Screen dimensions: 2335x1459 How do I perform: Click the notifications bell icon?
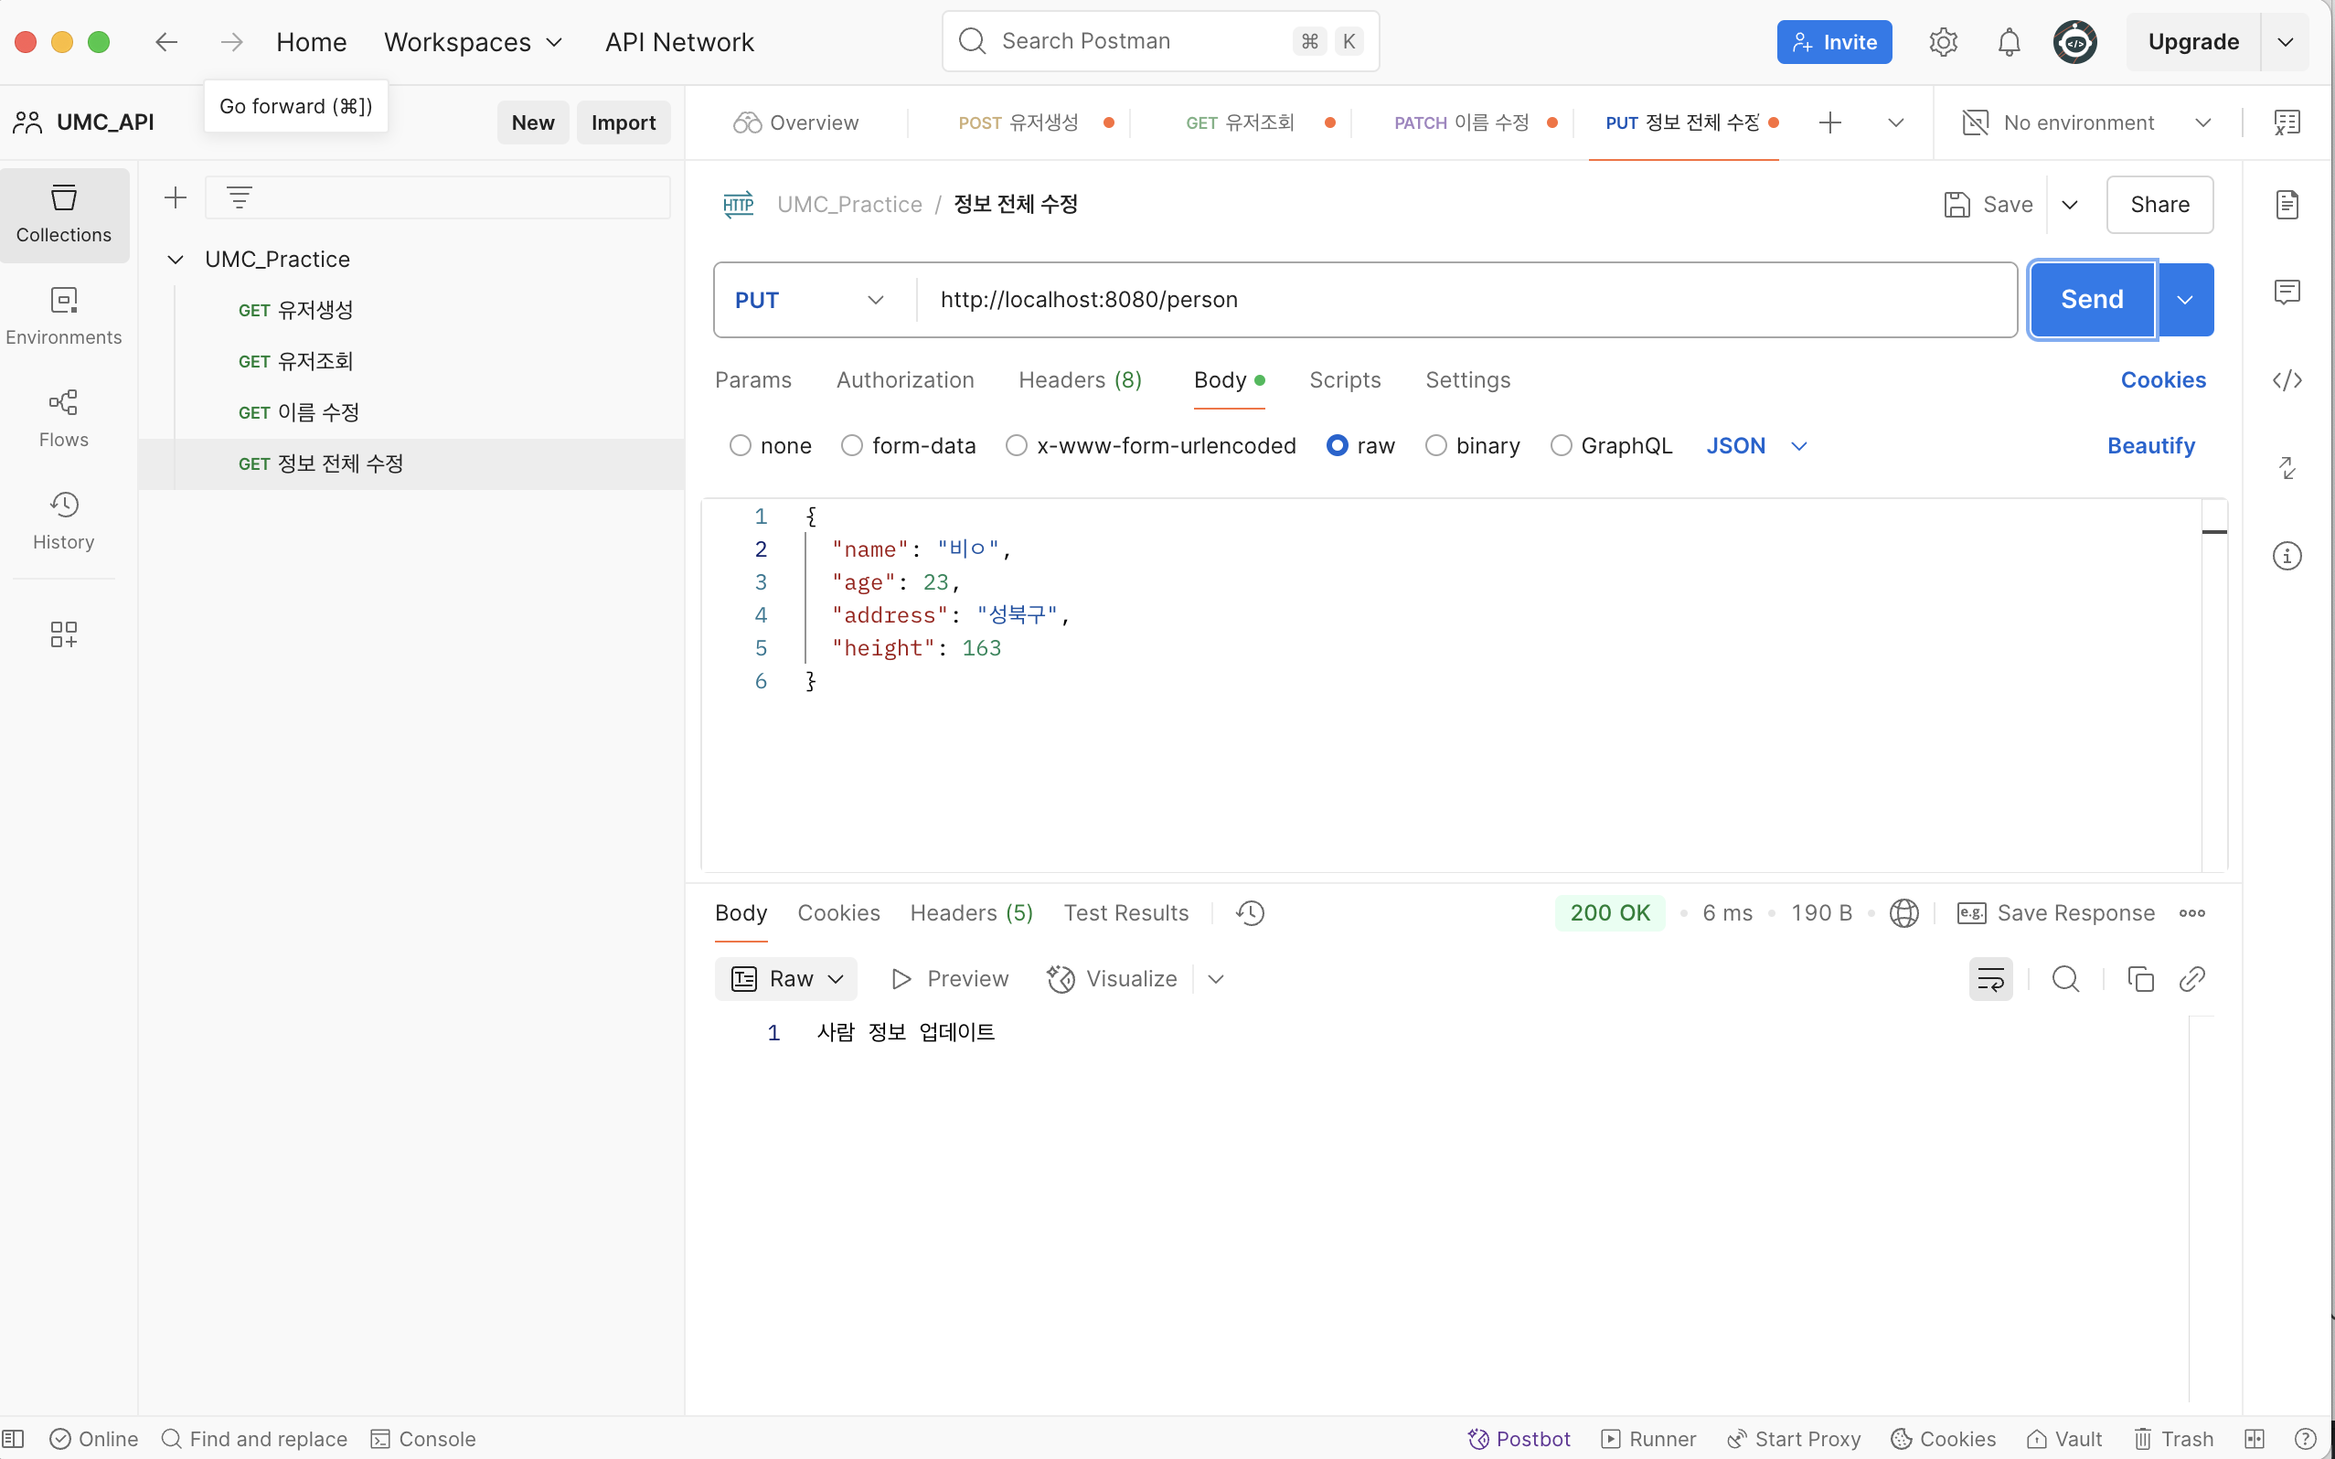point(2009,42)
